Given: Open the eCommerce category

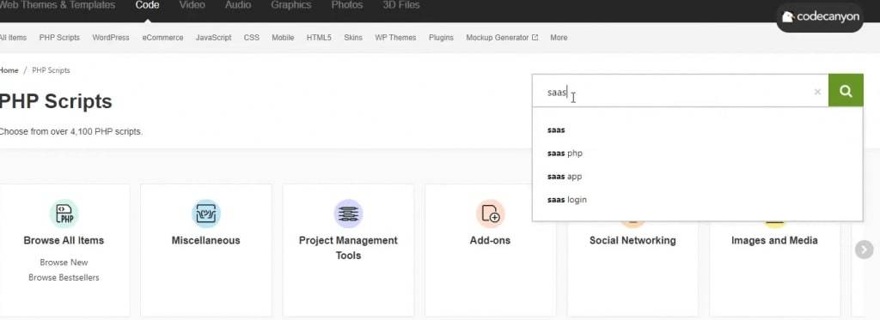Looking at the screenshot, I should coord(162,38).
